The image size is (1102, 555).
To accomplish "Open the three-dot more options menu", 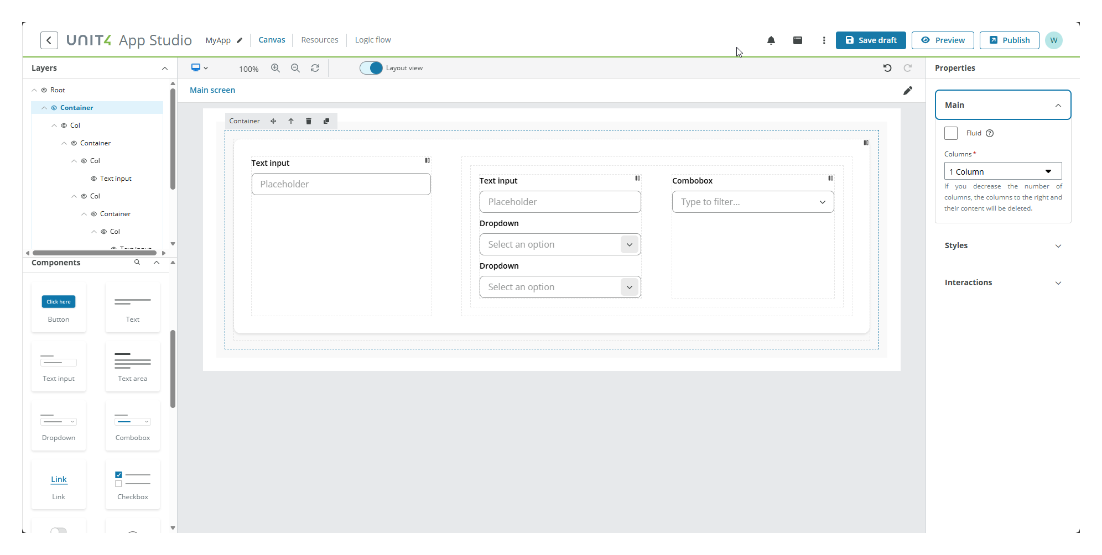I will 824,40.
